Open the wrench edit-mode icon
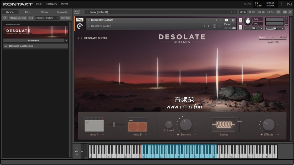 tap(80, 20)
